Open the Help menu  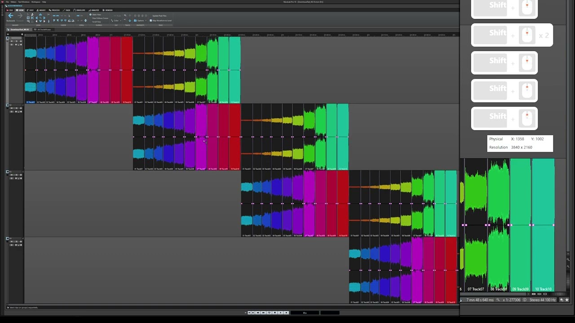[x=44, y=2]
